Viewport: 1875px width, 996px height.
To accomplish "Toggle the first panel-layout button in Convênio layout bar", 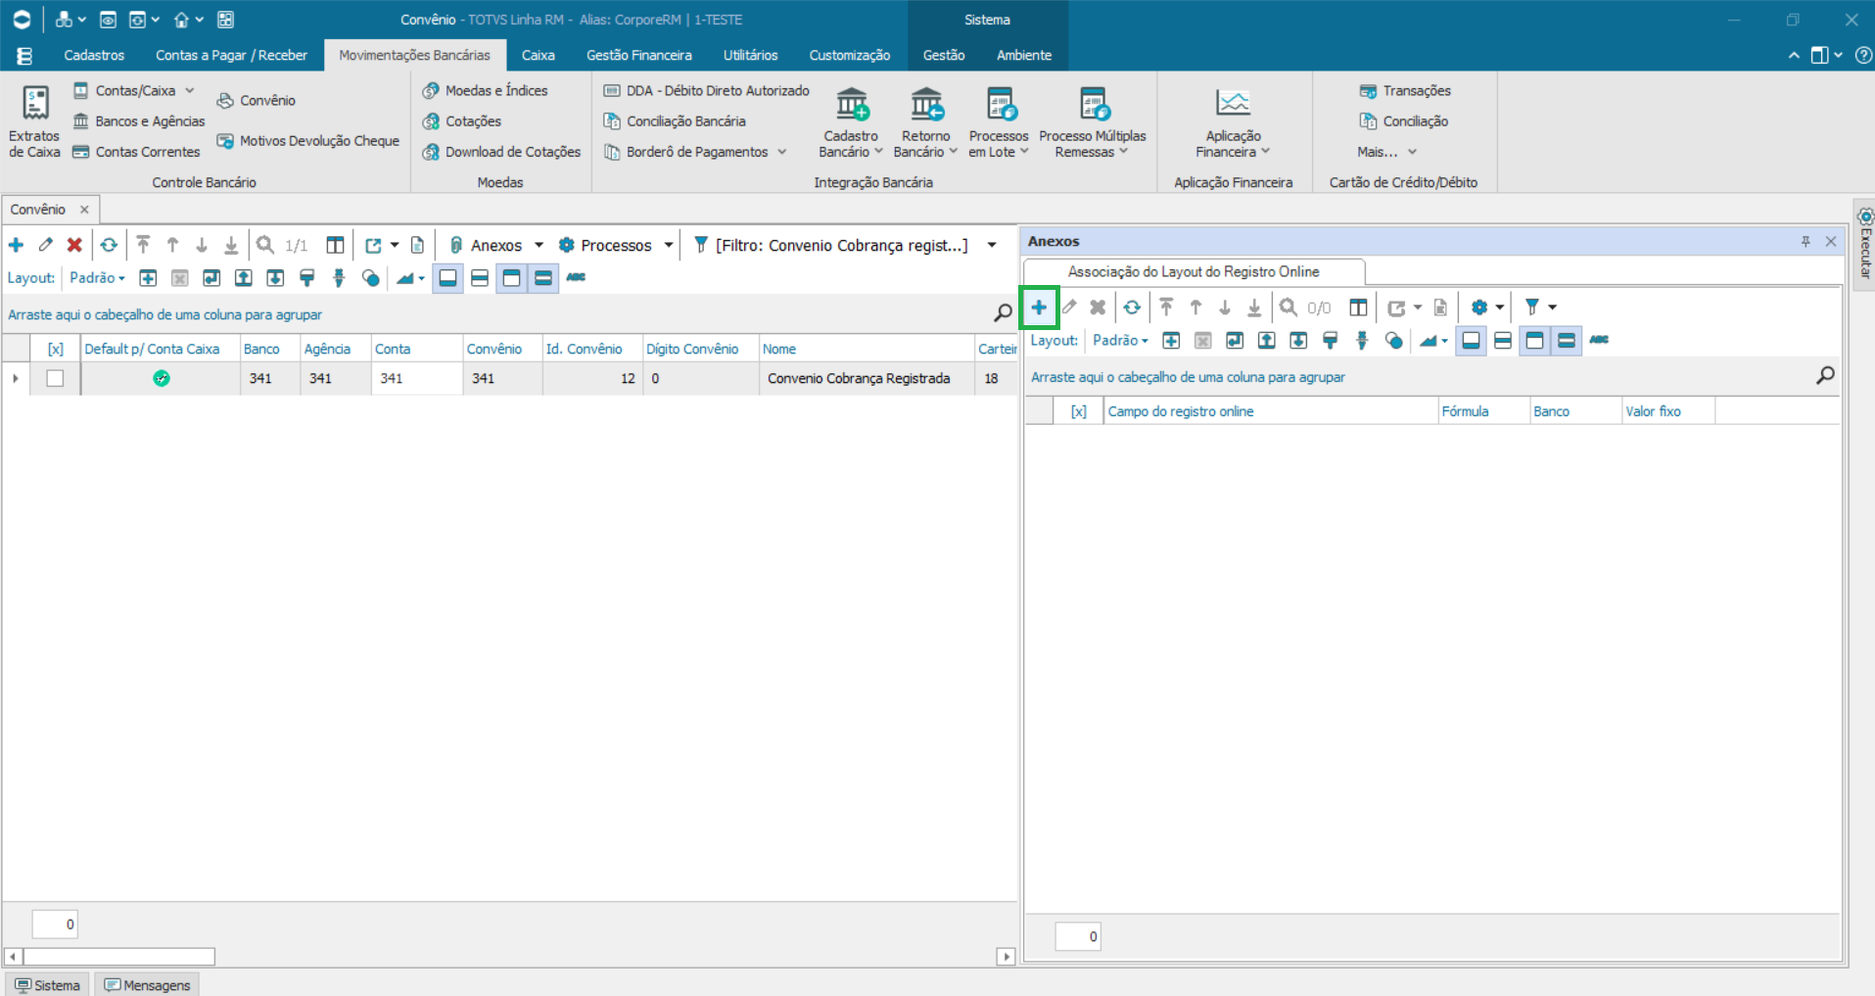I will tap(447, 278).
